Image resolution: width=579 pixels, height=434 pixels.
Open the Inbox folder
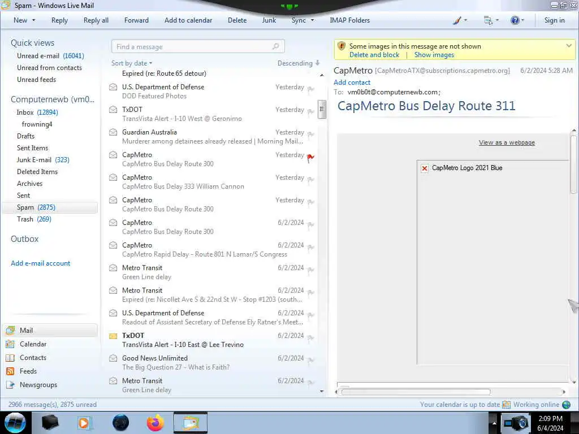coord(37,112)
